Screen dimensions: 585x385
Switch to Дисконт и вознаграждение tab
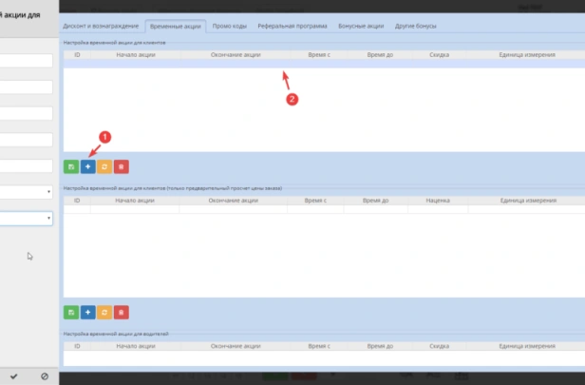pyautogui.click(x=101, y=26)
